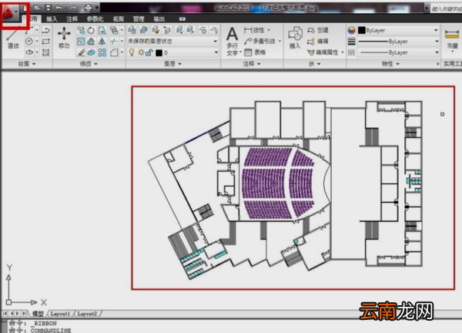The width and height of the screenshot is (462, 333).
Task: Click the ribbon minimize toggle button
Action: point(182,18)
